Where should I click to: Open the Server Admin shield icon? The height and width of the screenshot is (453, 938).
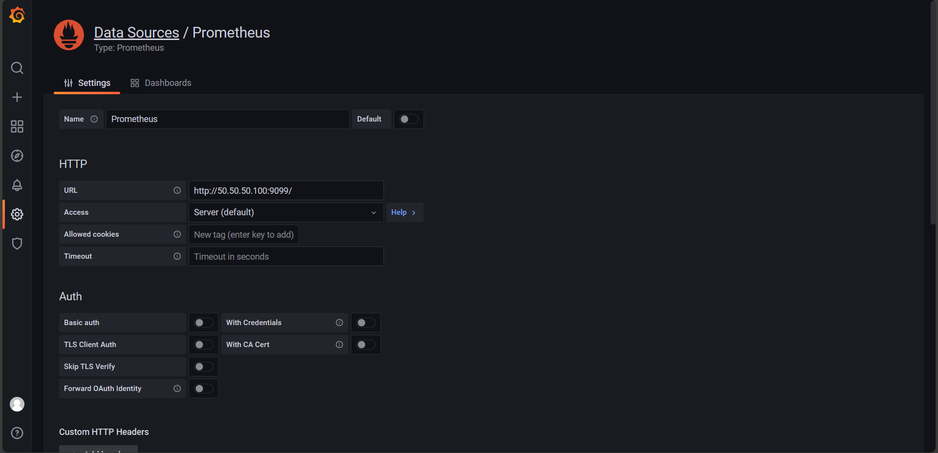[x=17, y=244]
